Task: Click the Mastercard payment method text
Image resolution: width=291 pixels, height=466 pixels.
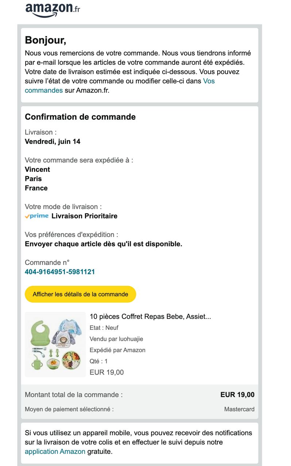Action: coord(239,409)
